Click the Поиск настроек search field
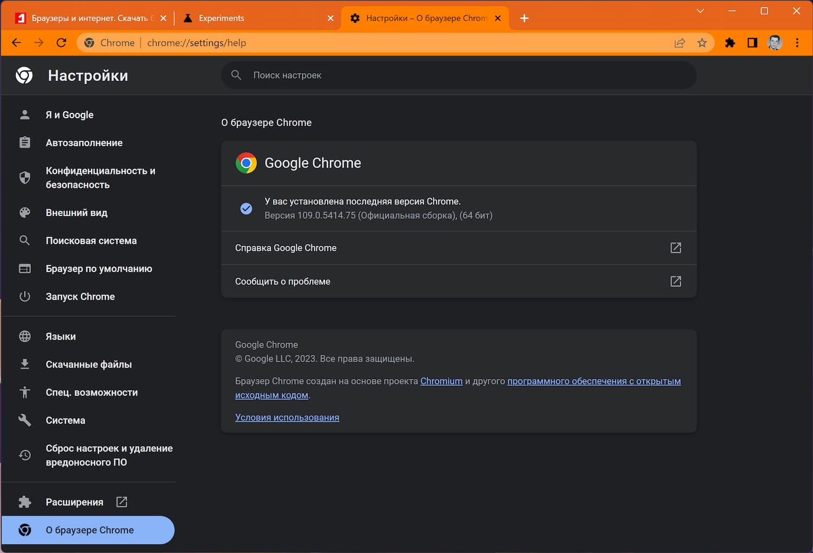 [x=379, y=75]
